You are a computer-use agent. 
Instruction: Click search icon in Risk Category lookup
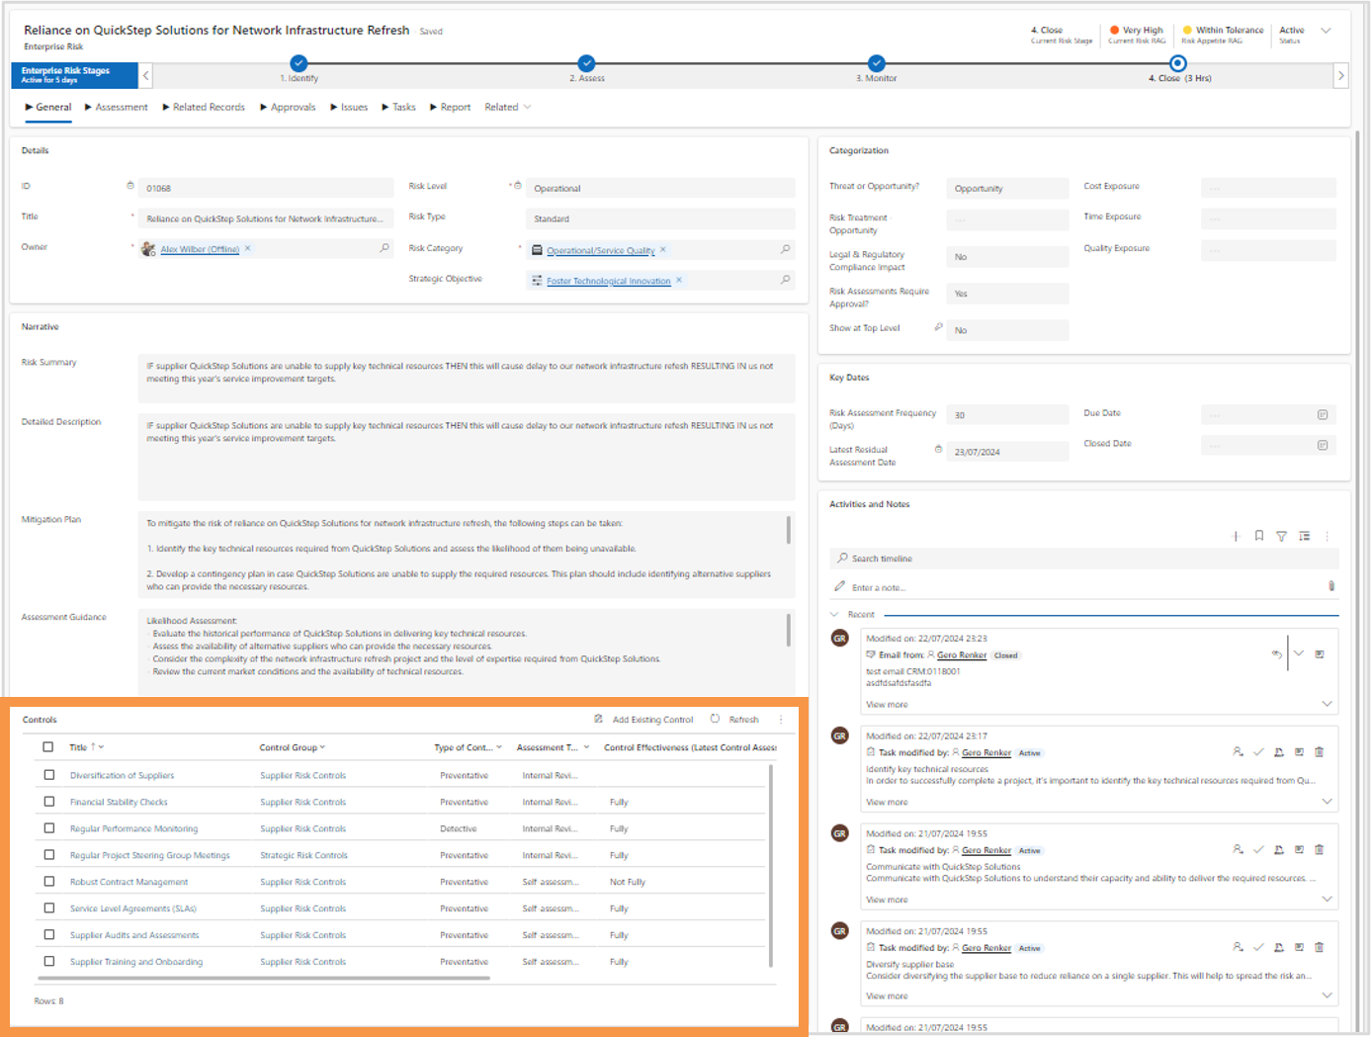point(786,249)
